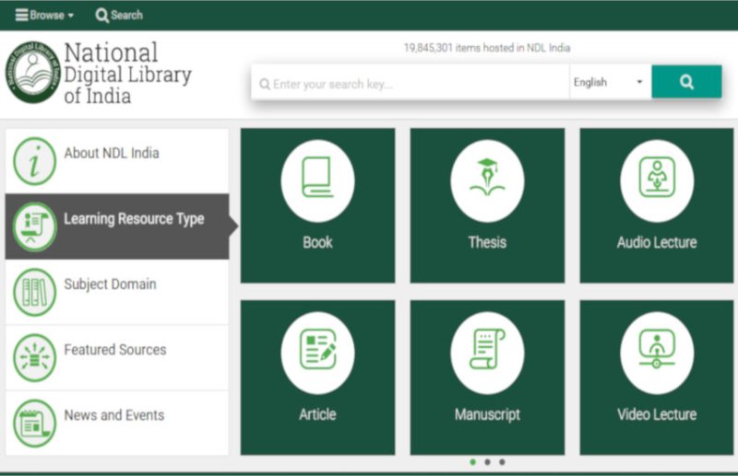Select Learning Resource Type sidebar tab

(x=133, y=219)
